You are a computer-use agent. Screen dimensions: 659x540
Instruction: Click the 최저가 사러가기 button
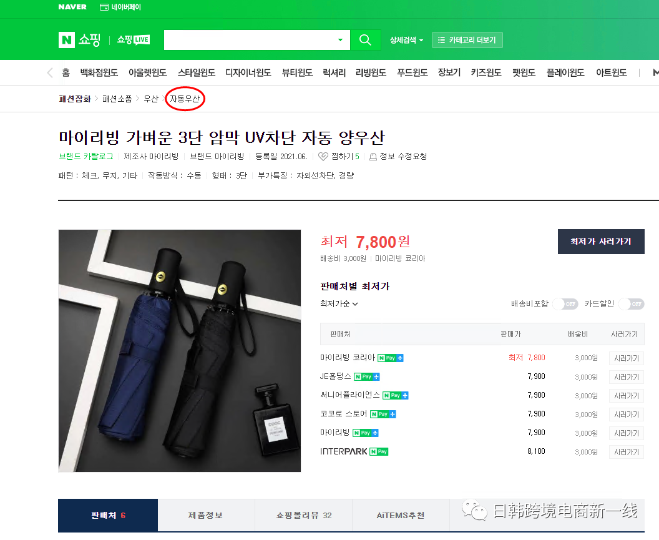(x=600, y=242)
